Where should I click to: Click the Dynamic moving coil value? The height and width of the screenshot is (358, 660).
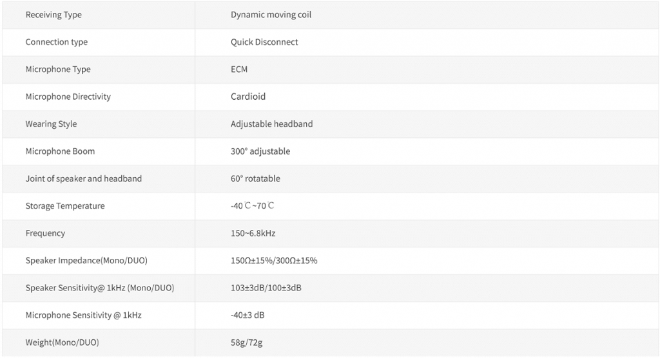(x=271, y=15)
